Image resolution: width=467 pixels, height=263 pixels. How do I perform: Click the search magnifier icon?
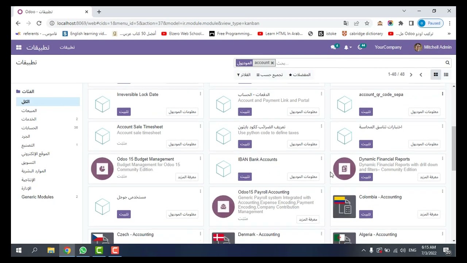(x=447, y=63)
